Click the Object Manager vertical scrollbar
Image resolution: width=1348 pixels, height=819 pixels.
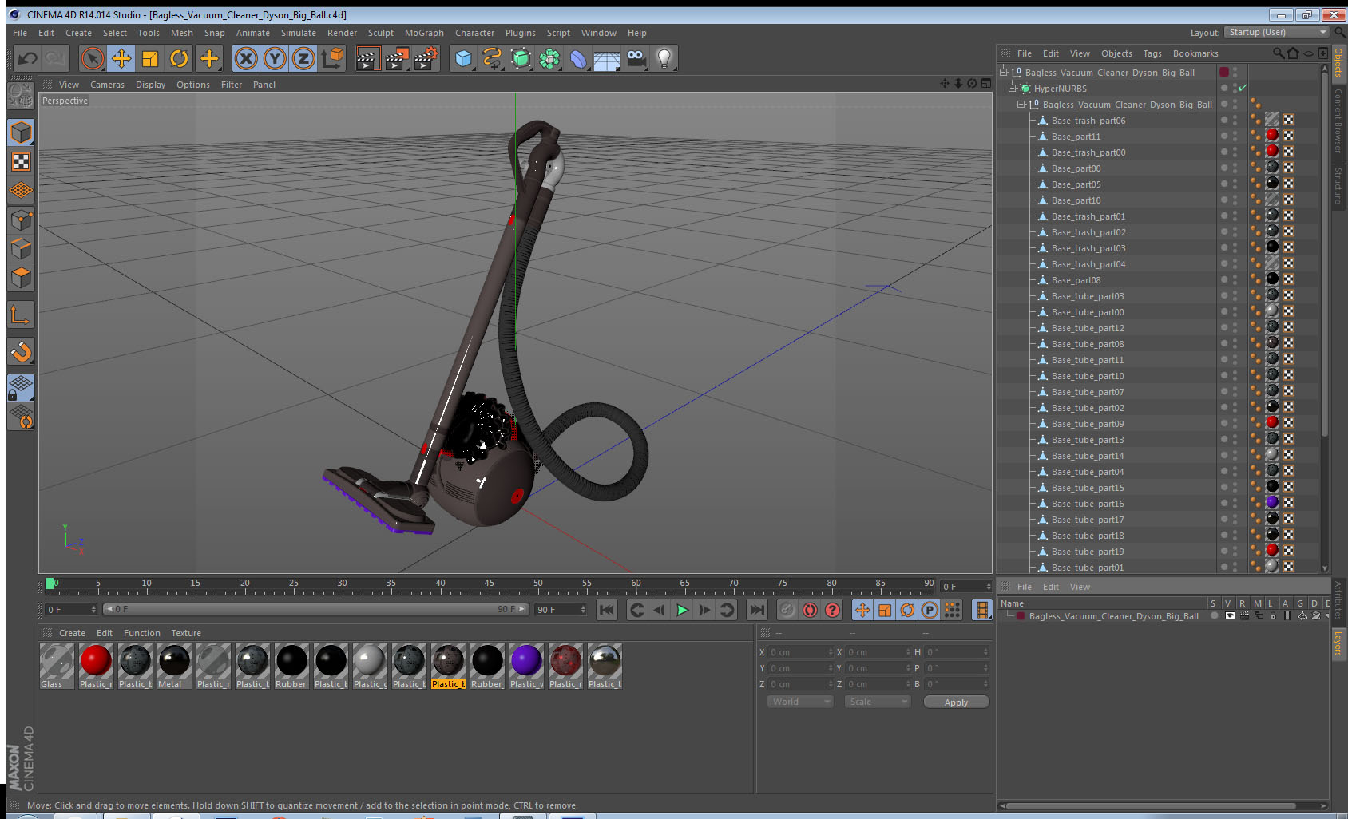pyautogui.click(x=1325, y=255)
